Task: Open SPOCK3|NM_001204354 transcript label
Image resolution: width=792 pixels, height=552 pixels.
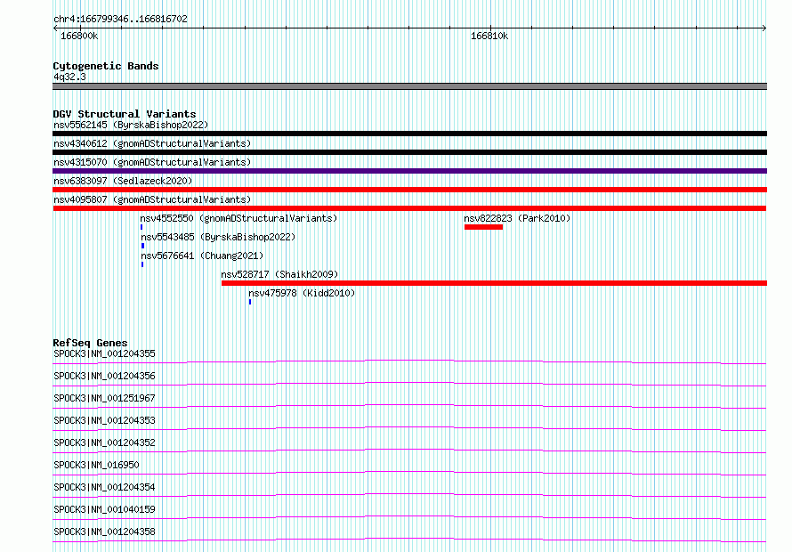Action: click(x=104, y=487)
